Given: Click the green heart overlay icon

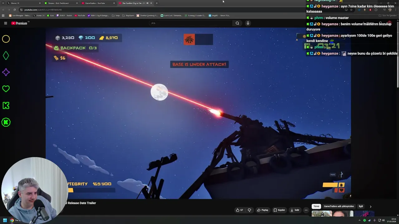Looking at the screenshot, I should tap(6, 89).
